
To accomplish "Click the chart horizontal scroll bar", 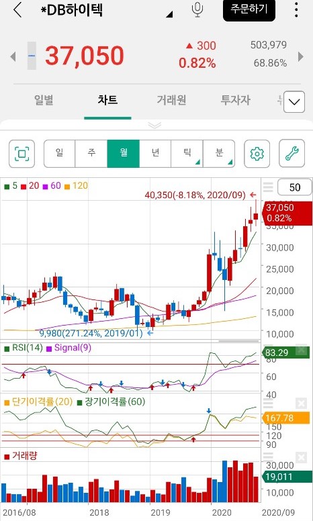I will tap(238, 341).
